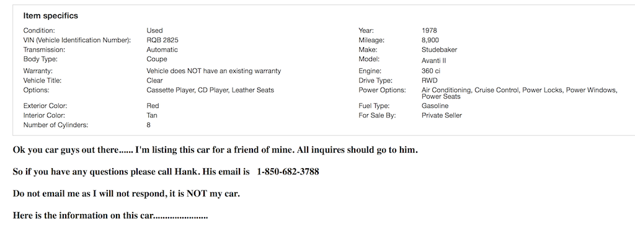Click the Interior Color value Tan
The image size is (635, 229).
152,115
